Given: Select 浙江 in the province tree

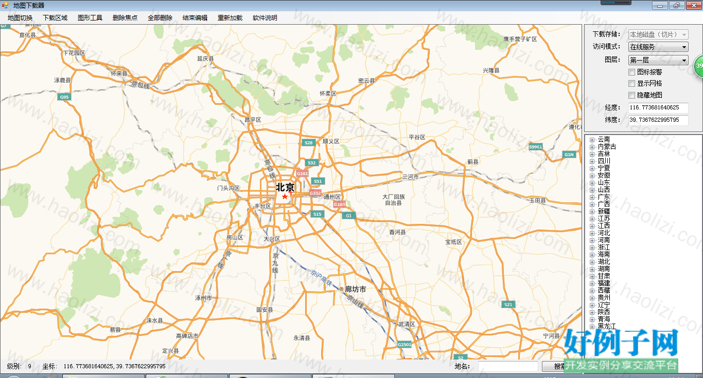Looking at the screenshot, I should pyautogui.click(x=604, y=248).
